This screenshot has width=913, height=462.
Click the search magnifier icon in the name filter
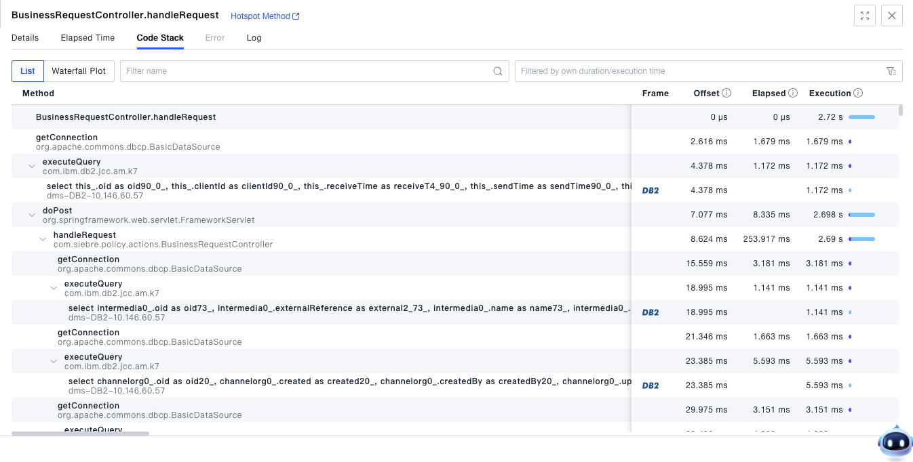(498, 71)
